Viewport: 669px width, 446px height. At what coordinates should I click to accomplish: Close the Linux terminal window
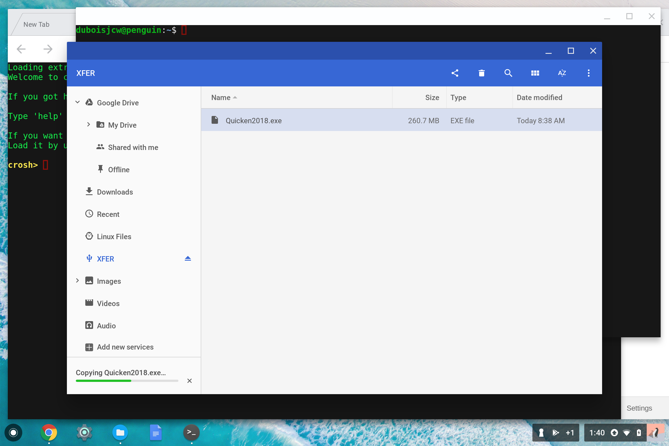651,16
